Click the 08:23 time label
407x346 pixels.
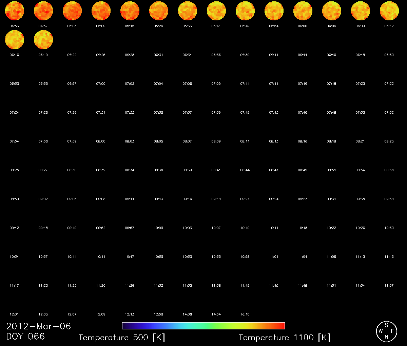coord(389,141)
